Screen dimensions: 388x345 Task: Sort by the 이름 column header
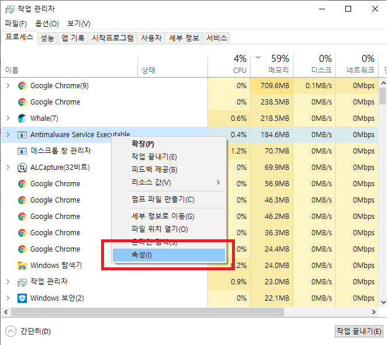[x=70, y=65]
